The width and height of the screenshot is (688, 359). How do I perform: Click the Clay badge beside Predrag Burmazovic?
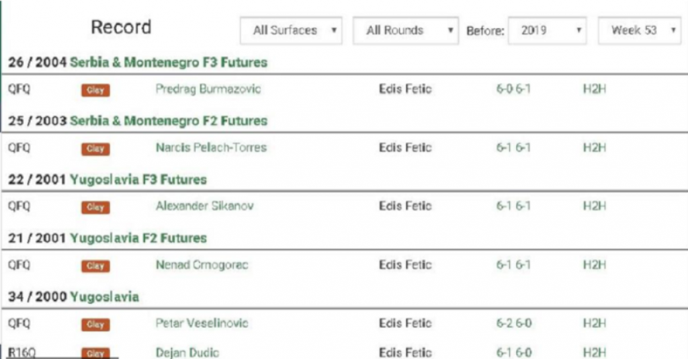click(95, 90)
